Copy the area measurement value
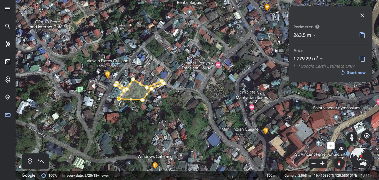Image resolution: width=379 pixels, height=180 pixels. 362,59
